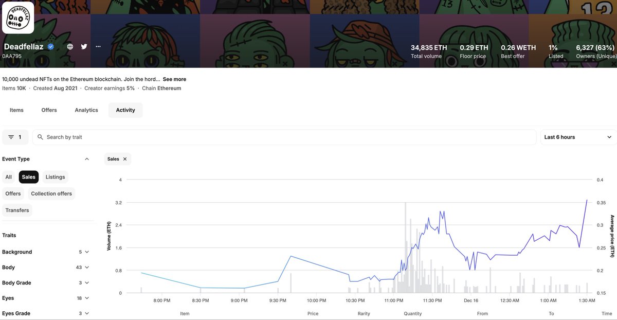Remove the Sales filter chip

coord(125,159)
